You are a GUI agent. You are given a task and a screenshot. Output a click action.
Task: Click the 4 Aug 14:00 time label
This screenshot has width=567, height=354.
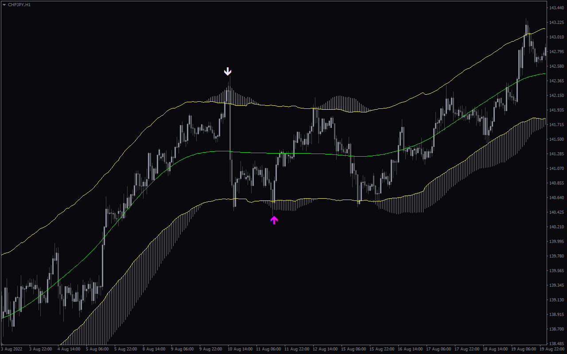[x=69, y=349]
